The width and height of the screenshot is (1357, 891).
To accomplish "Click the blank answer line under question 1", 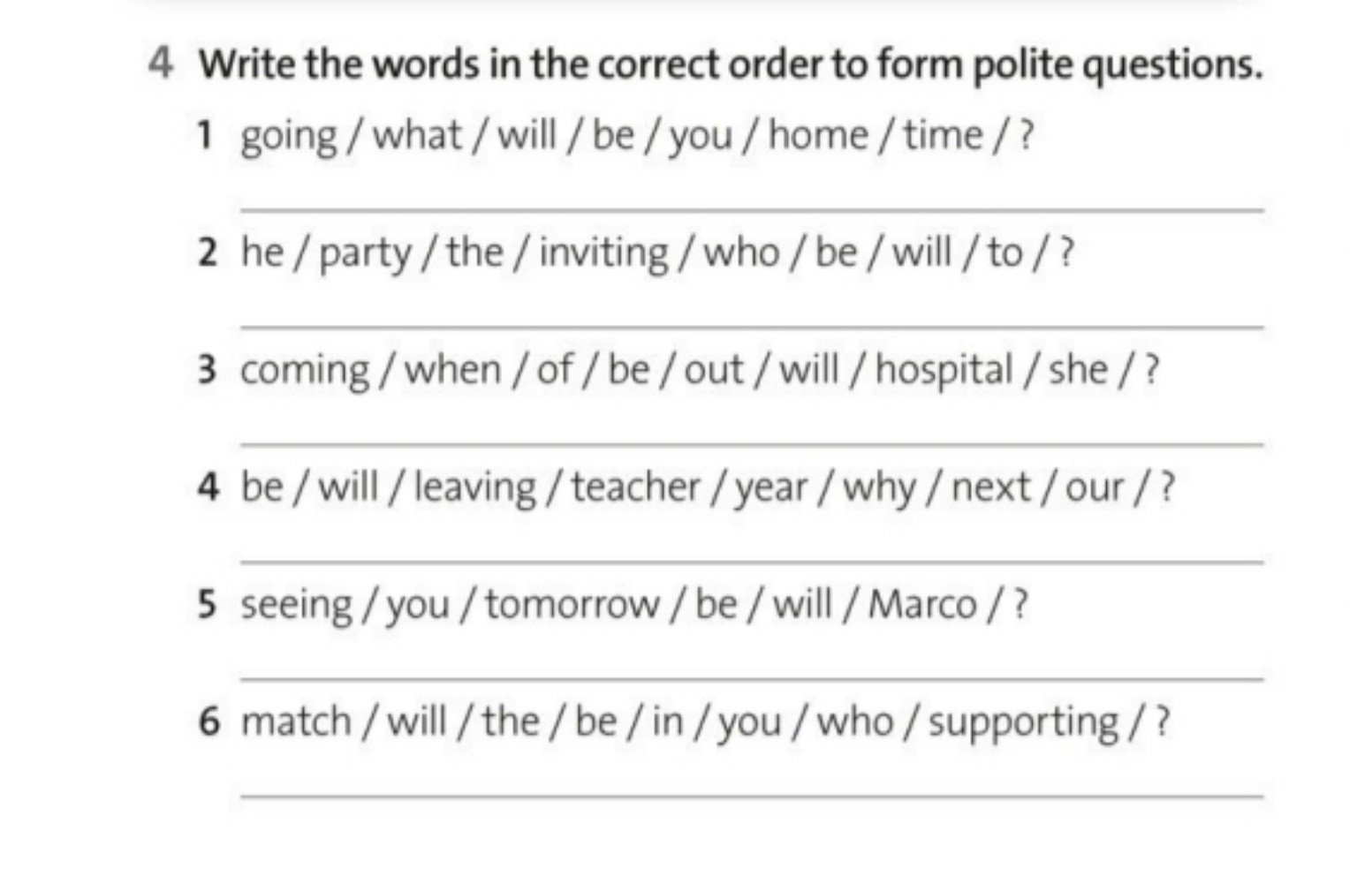I will click(x=751, y=208).
